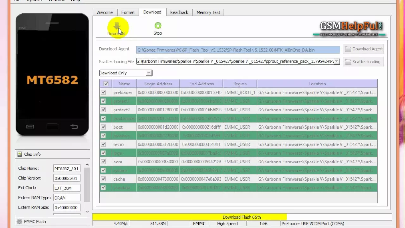This screenshot has width=405, height=228.
Task: Click the green Stop icon
Action: click(x=158, y=26)
